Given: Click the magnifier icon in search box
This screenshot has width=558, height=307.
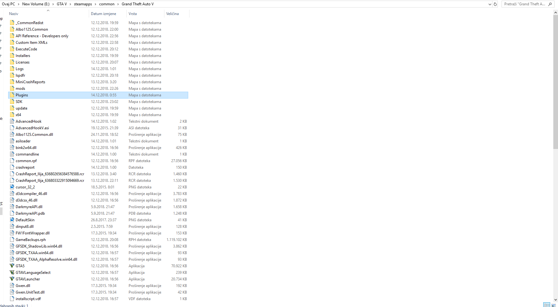Looking at the screenshot, I should 550,4.
